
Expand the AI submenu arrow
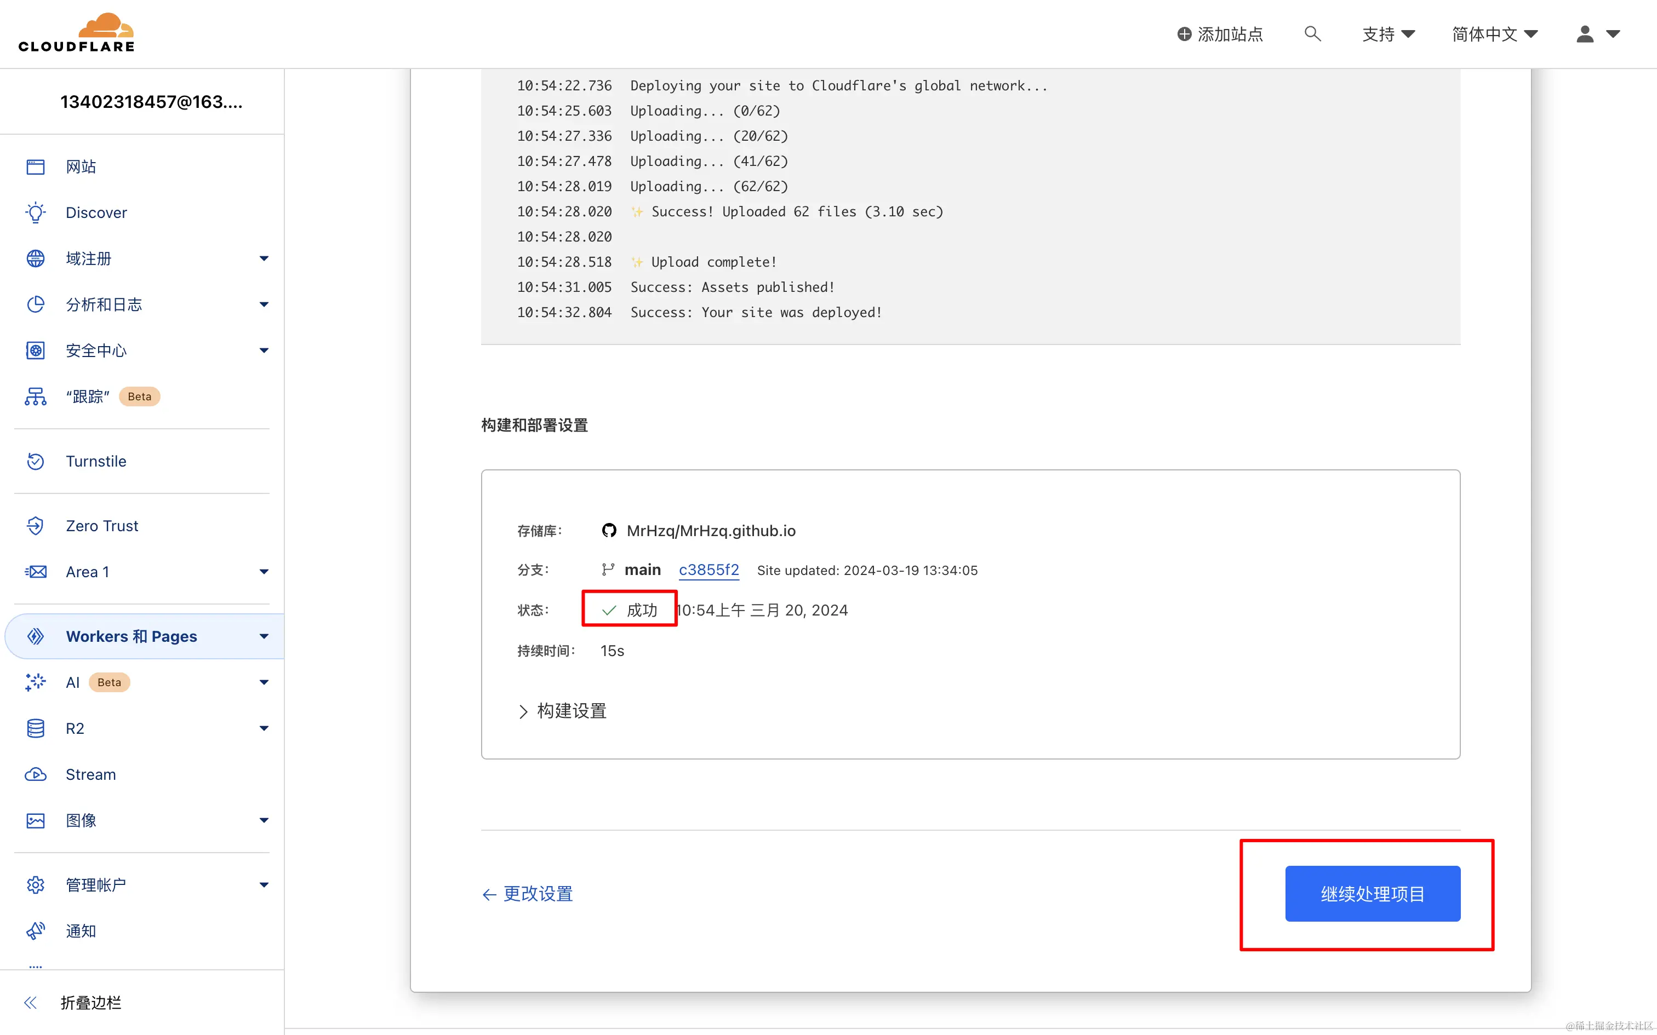point(264,682)
